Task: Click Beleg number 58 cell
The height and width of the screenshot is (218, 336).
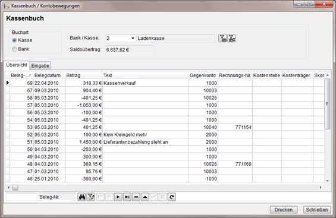Action: 21,98
